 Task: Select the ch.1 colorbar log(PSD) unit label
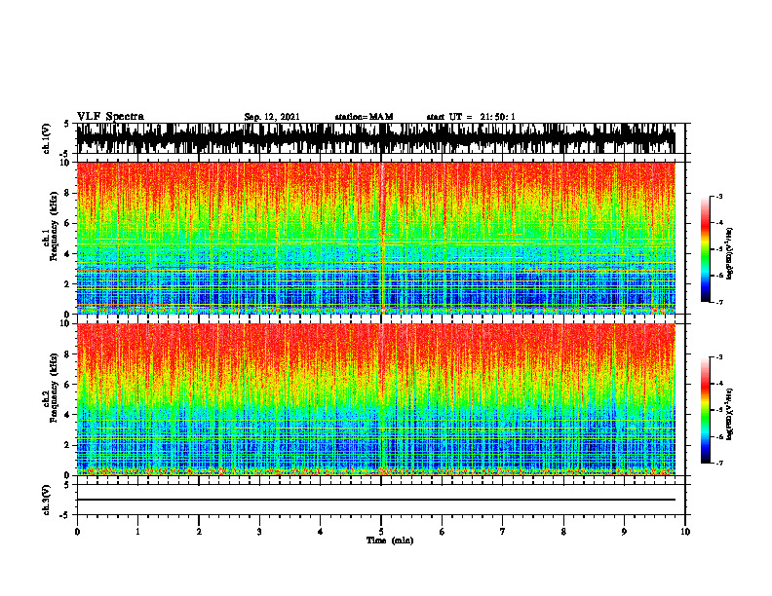tap(730, 254)
